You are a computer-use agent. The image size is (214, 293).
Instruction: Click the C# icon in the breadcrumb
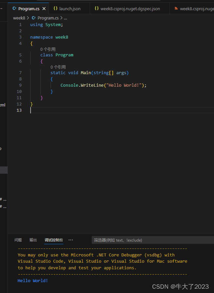coord(34,18)
